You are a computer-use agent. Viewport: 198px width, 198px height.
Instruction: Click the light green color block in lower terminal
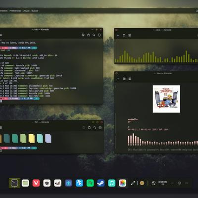[x=23, y=139]
